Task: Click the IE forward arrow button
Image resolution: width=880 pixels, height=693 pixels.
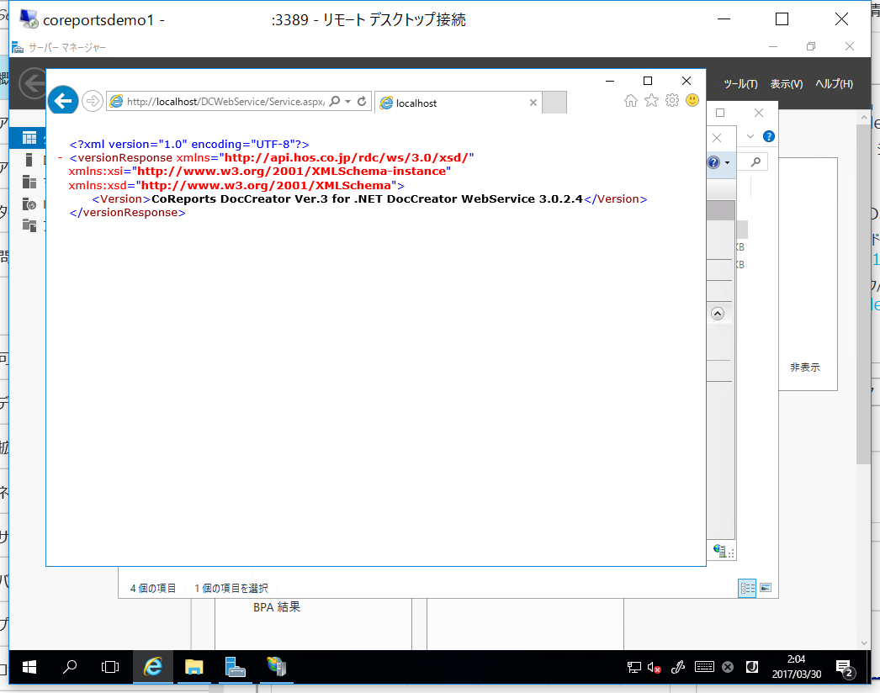Action: tap(92, 101)
